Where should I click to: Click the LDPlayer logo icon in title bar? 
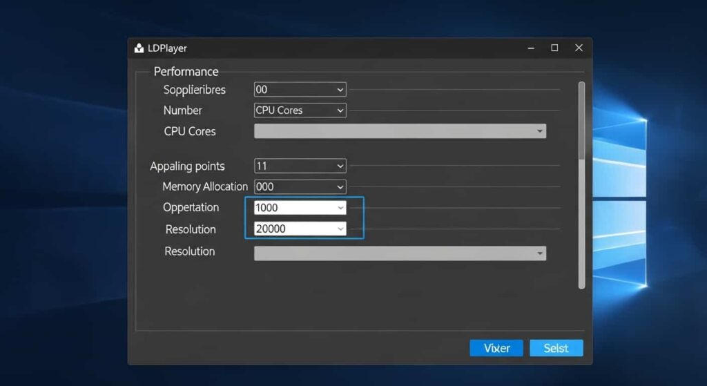[139, 48]
